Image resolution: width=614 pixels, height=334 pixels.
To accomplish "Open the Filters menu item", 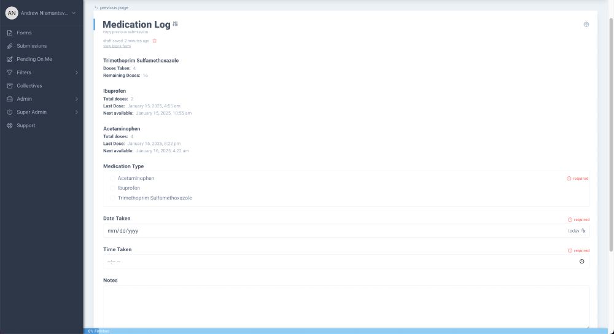I will click(23, 72).
